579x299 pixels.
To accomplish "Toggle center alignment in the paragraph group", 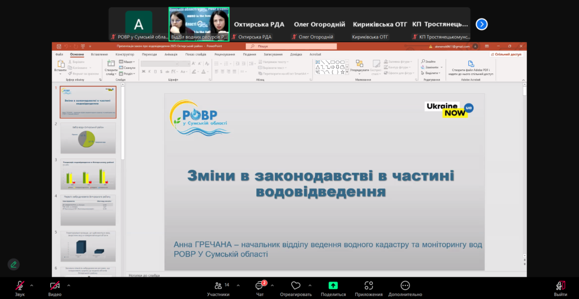I will coord(222,72).
